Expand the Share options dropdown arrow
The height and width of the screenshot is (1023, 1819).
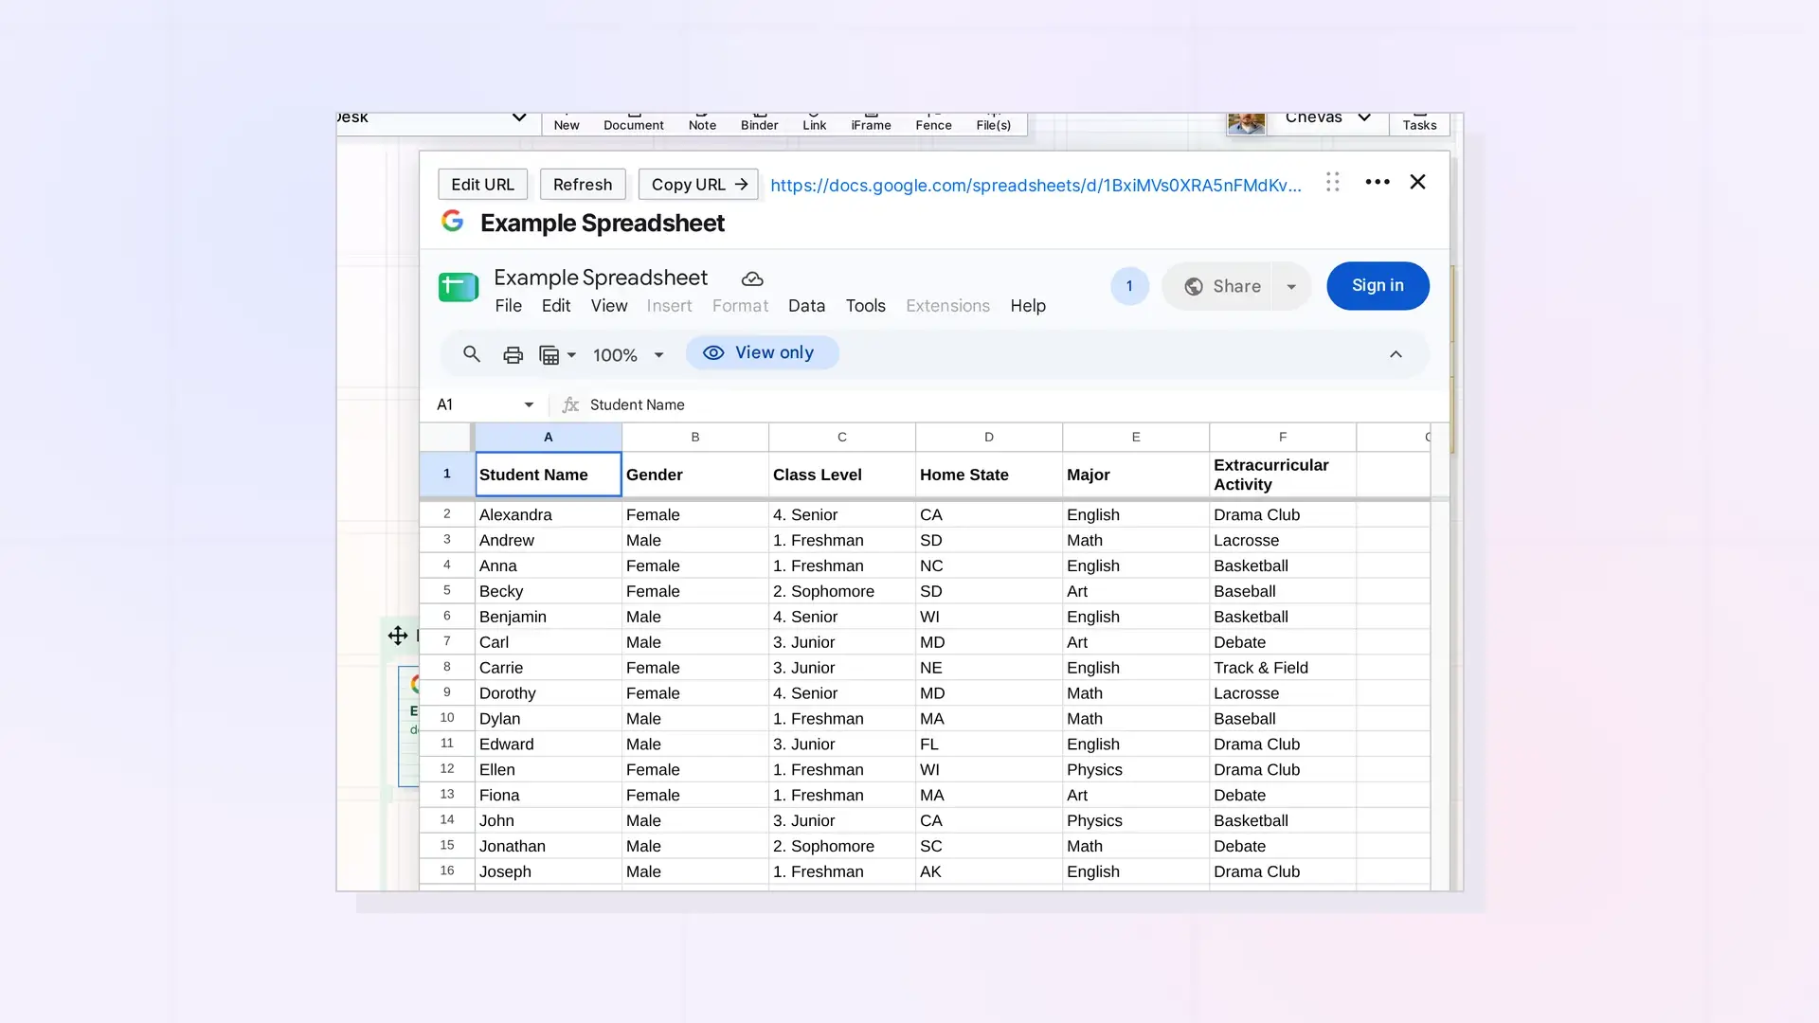point(1291,287)
